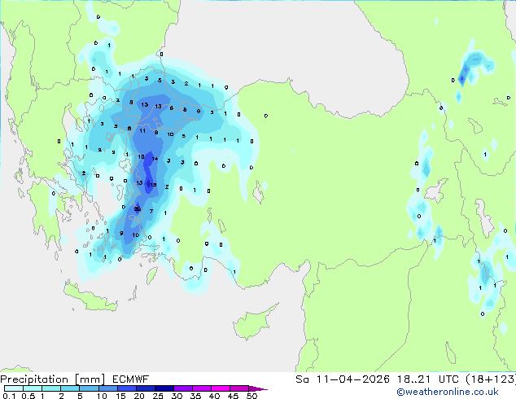
Task: Click the "35" legend scale label
Action: coord(195,396)
